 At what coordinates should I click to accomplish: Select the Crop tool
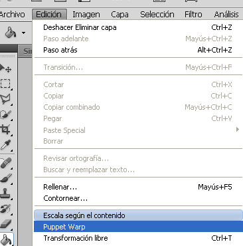tap(5, 129)
